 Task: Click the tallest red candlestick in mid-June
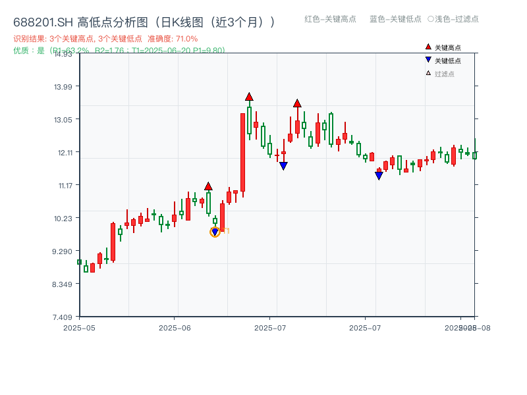pyautogui.click(x=242, y=151)
